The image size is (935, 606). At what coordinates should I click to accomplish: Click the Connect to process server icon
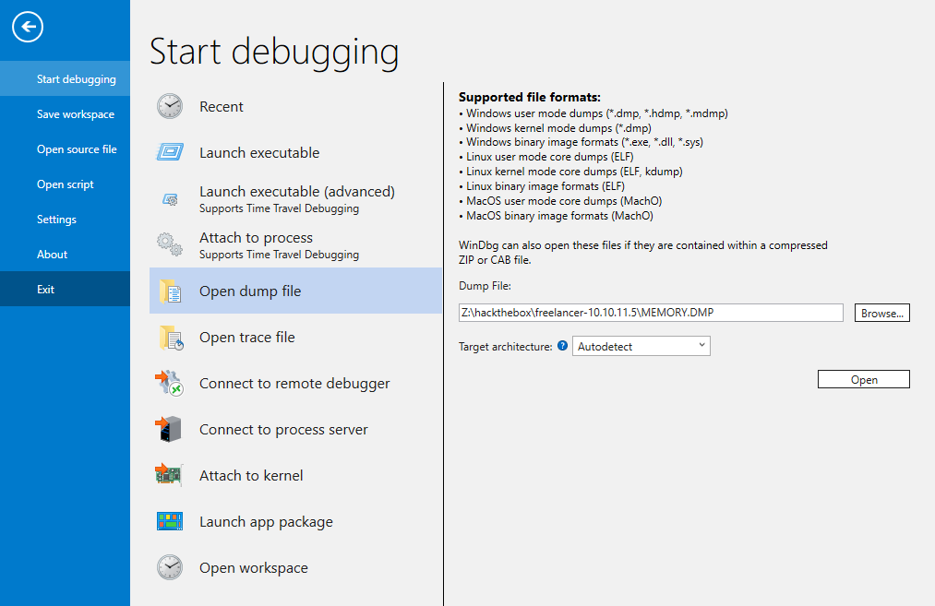click(x=170, y=430)
